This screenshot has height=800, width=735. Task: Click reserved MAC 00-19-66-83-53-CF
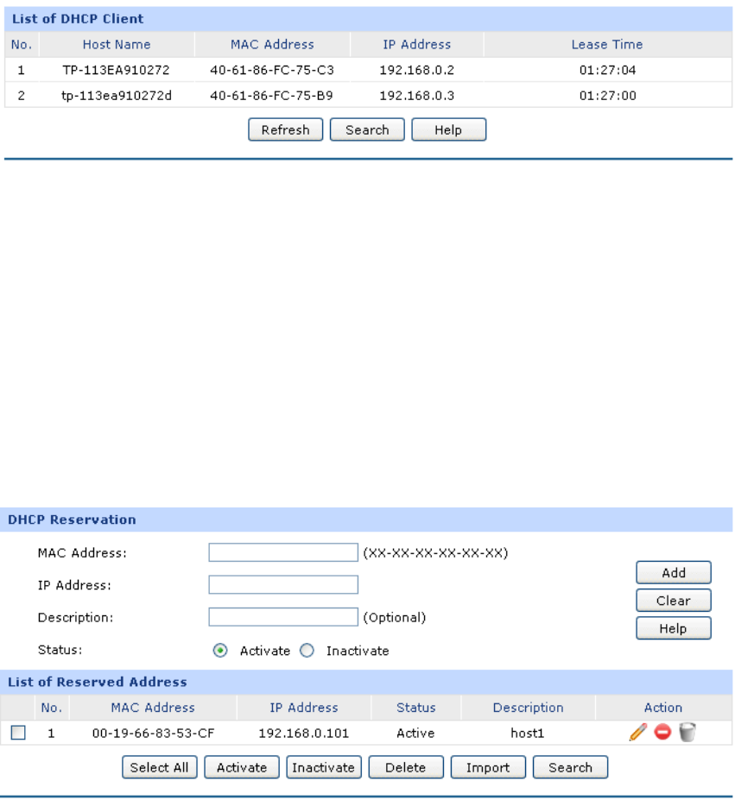(153, 734)
